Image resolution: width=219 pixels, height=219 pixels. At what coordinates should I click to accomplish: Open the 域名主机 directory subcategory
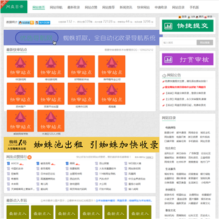point(205,133)
